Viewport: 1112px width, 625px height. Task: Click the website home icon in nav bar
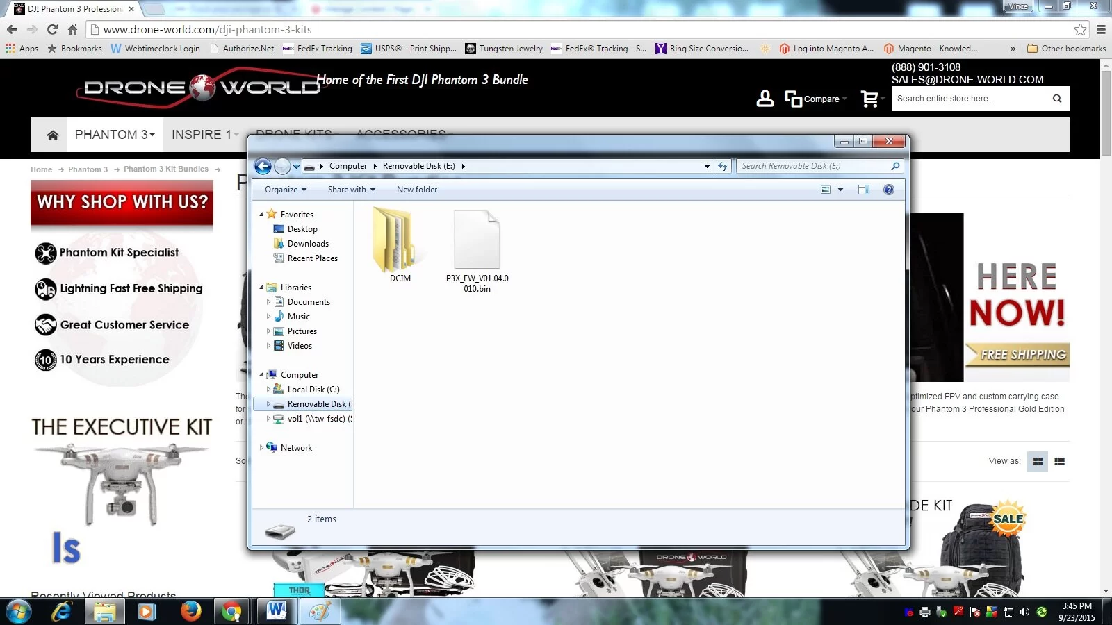(x=53, y=135)
